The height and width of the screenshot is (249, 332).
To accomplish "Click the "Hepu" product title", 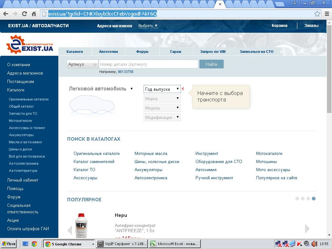I will click(121, 215).
